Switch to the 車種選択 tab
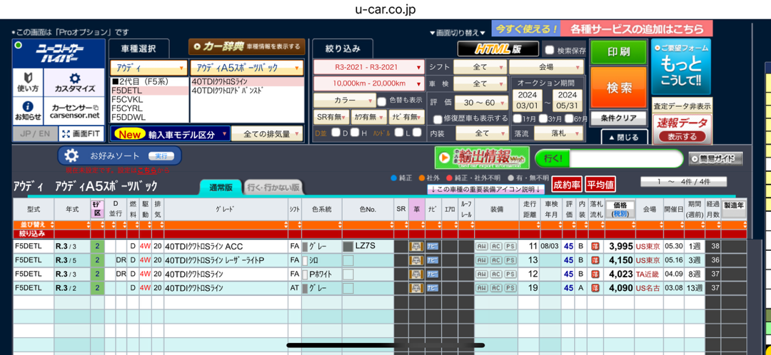Viewport: 771px width, 355px height. coord(138,48)
